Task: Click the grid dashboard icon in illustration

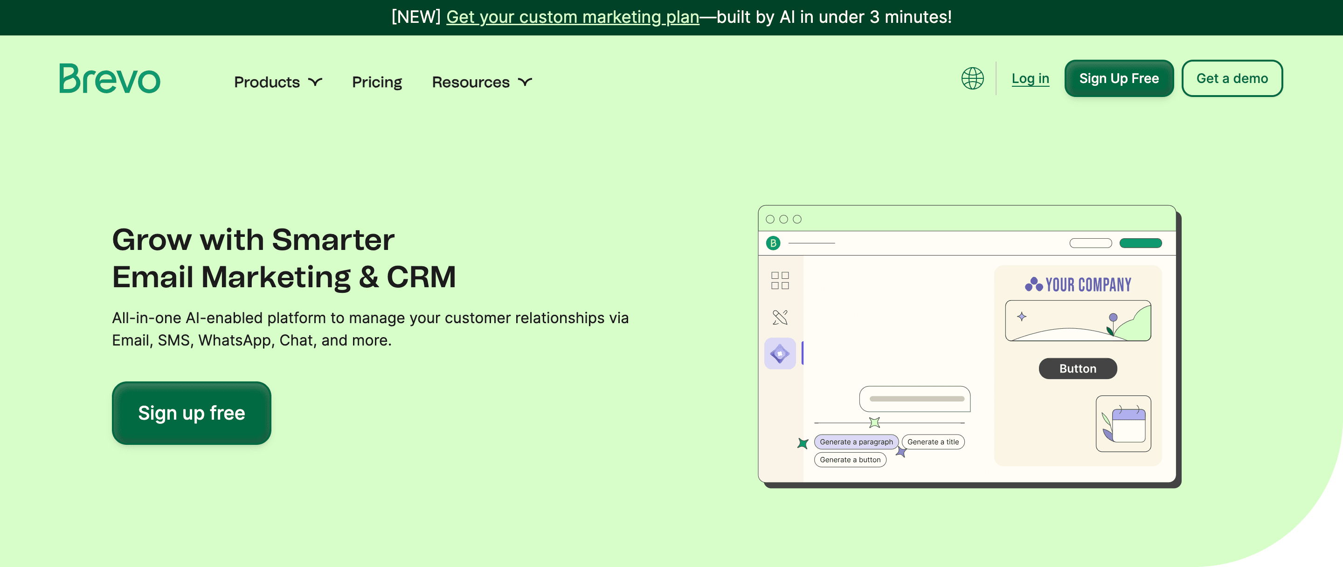Action: [780, 280]
